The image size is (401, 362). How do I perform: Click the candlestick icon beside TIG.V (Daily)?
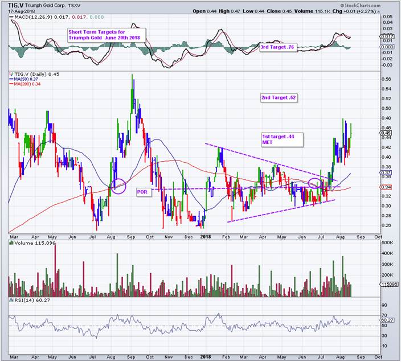tap(11, 74)
